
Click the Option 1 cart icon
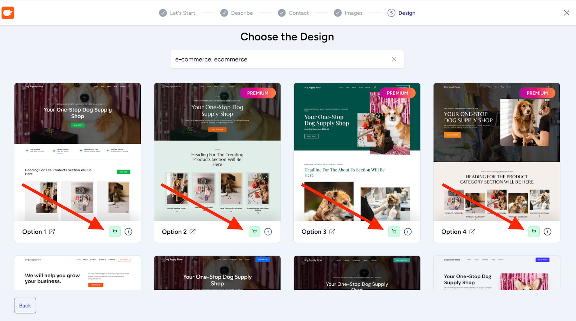coord(115,231)
